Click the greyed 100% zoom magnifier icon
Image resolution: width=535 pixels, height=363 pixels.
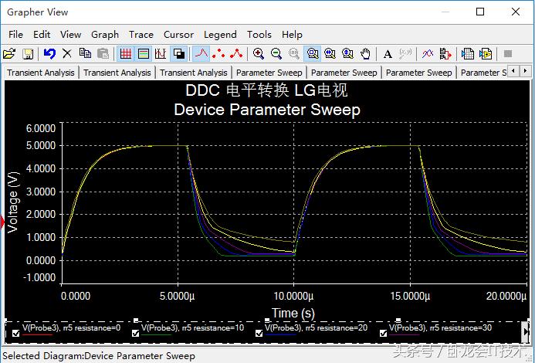coord(294,53)
